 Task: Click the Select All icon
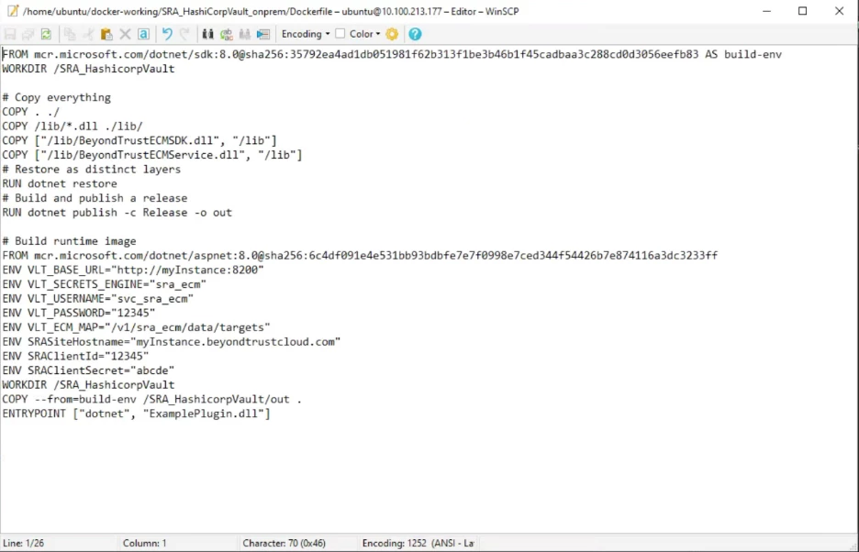[143, 34]
